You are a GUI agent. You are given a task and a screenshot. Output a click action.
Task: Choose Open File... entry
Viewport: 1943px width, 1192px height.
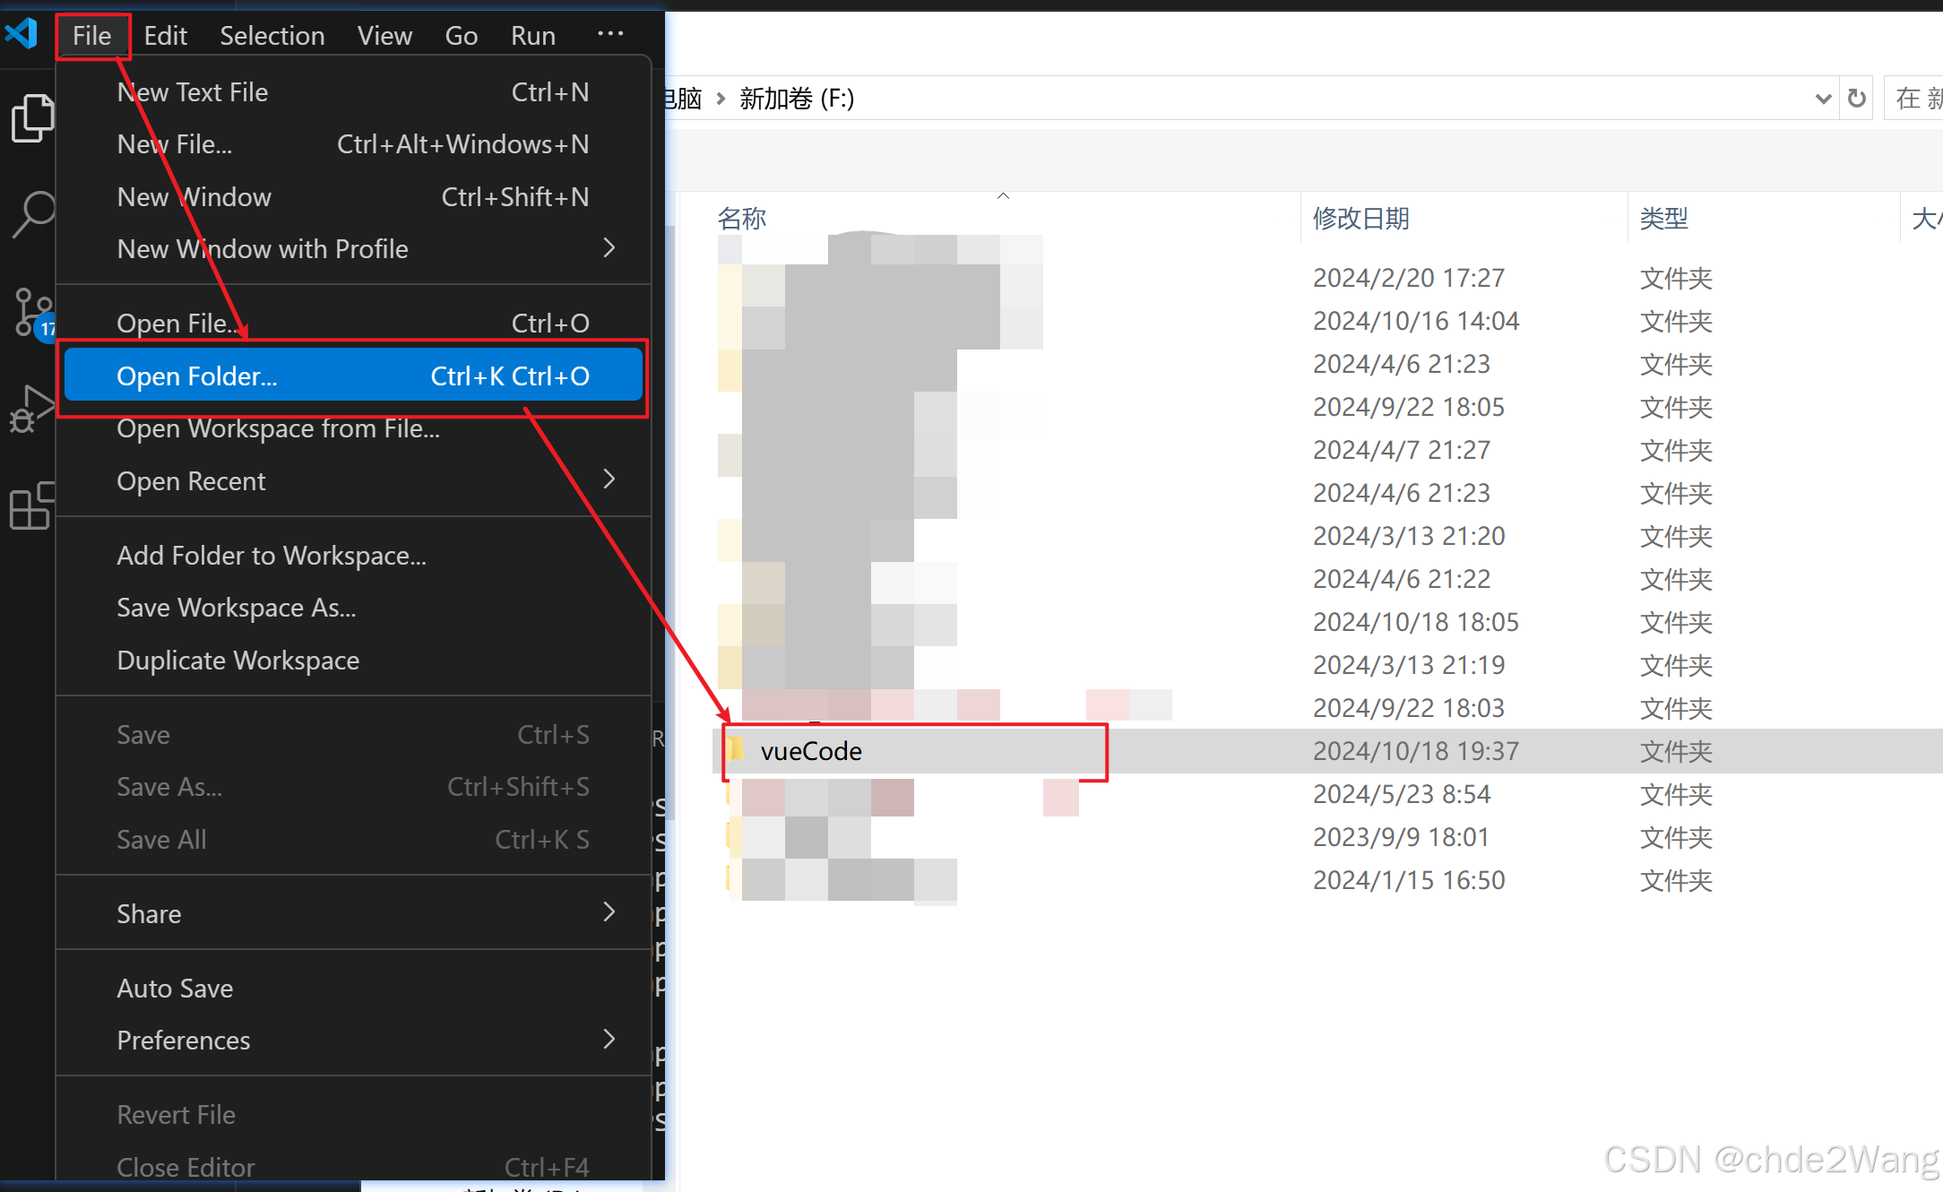pos(353,323)
